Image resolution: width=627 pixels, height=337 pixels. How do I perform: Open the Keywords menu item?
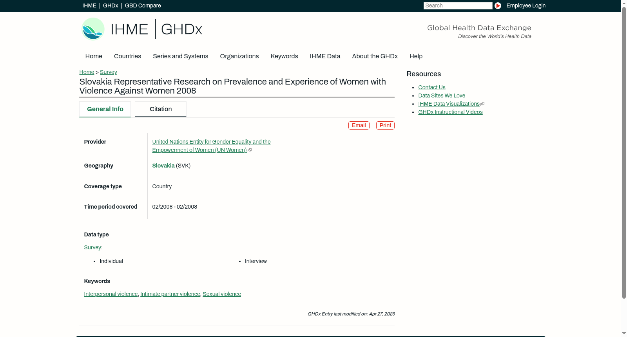point(284,56)
